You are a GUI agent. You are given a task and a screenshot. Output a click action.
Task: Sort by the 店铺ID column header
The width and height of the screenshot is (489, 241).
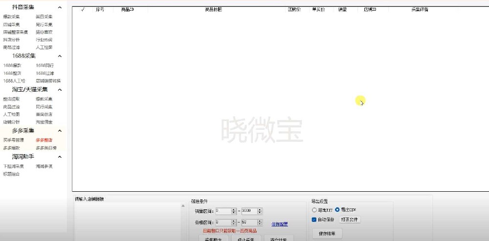click(370, 10)
